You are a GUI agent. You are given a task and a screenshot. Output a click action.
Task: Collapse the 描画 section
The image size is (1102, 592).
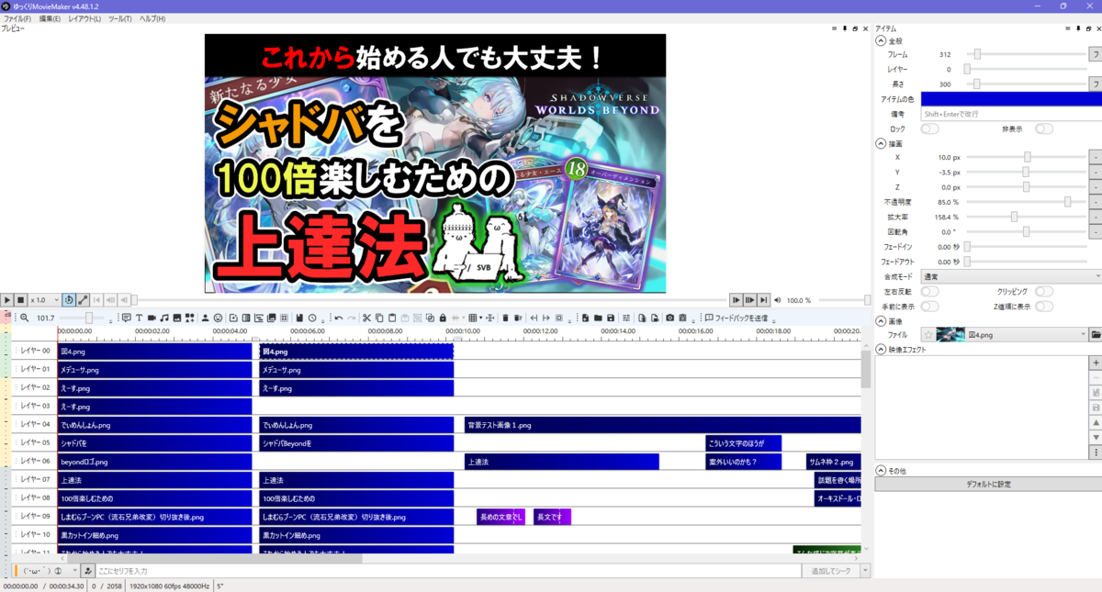click(x=881, y=144)
